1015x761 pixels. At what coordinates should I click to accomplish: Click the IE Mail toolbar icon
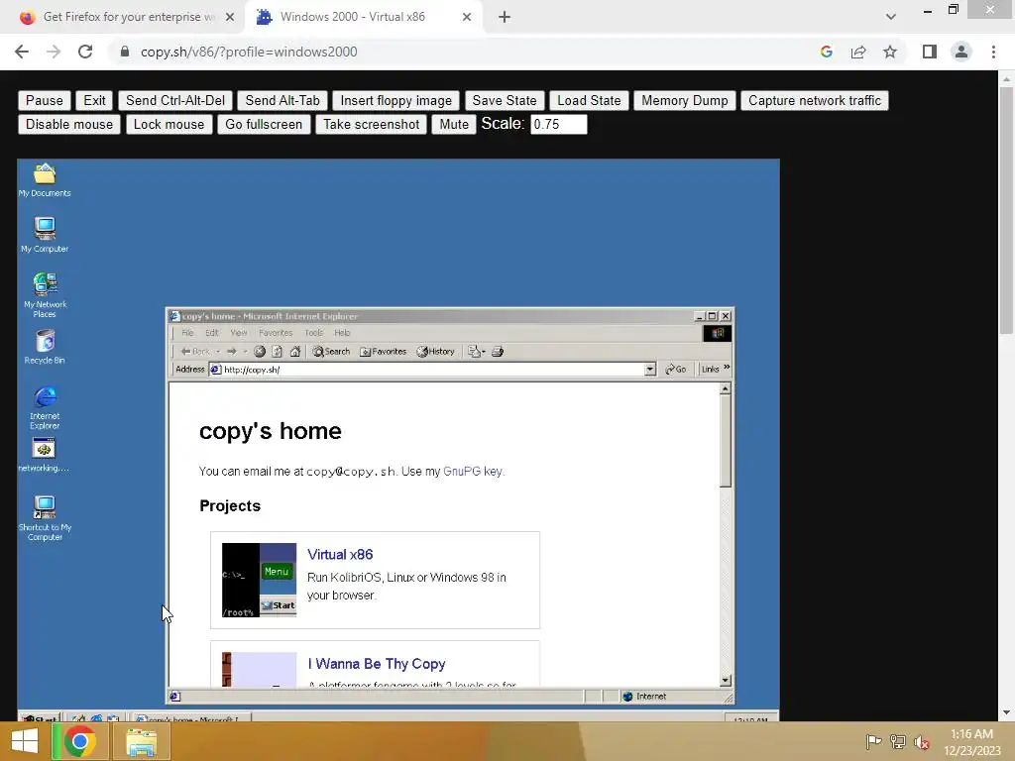(x=475, y=352)
